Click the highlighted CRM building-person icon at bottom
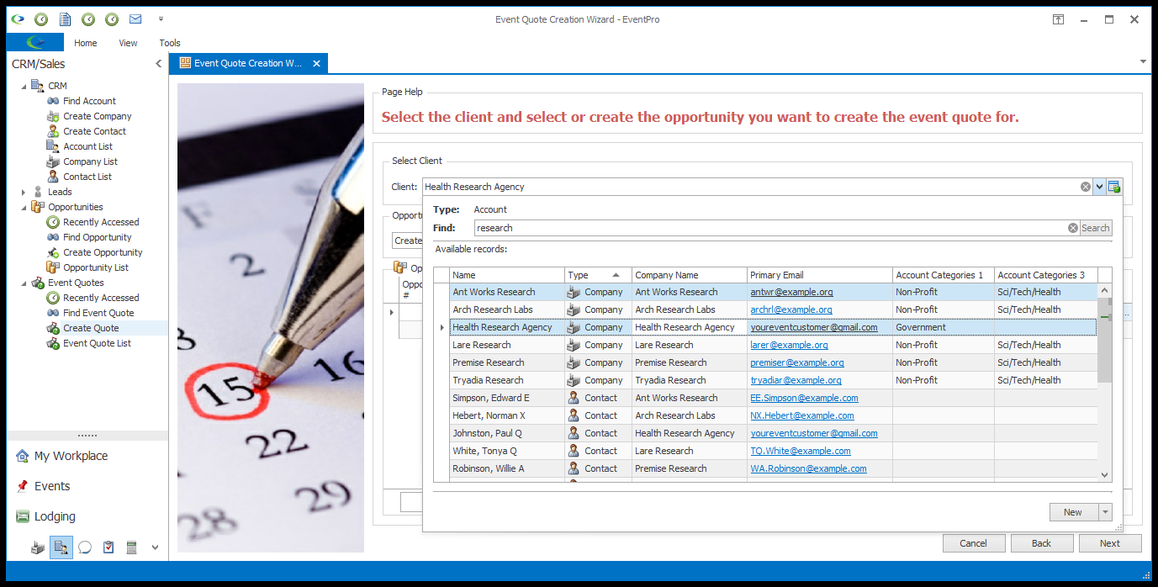The width and height of the screenshot is (1158, 587). pyautogui.click(x=61, y=547)
